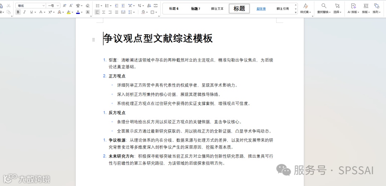Open the 样式集 style set menu
This screenshot has width=386, height=186.
[306, 9]
